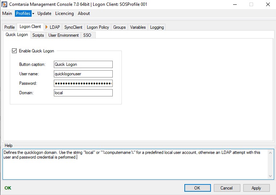Viewport: 276px width, 195px height.
Task: Open the Groups tab
Action: click(x=119, y=27)
